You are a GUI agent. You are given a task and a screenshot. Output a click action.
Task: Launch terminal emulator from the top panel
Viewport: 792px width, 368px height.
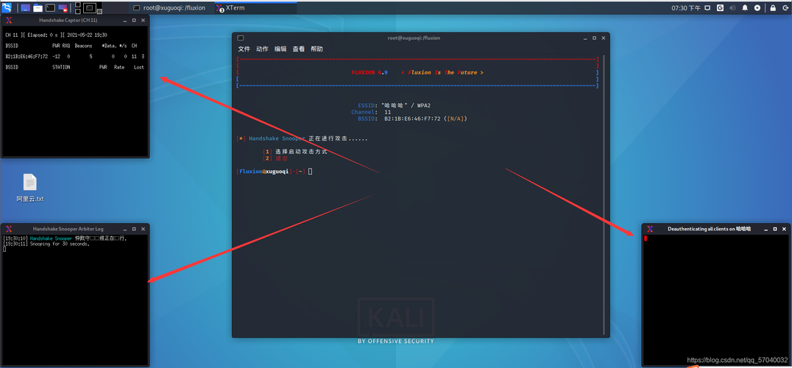coord(51,7)
